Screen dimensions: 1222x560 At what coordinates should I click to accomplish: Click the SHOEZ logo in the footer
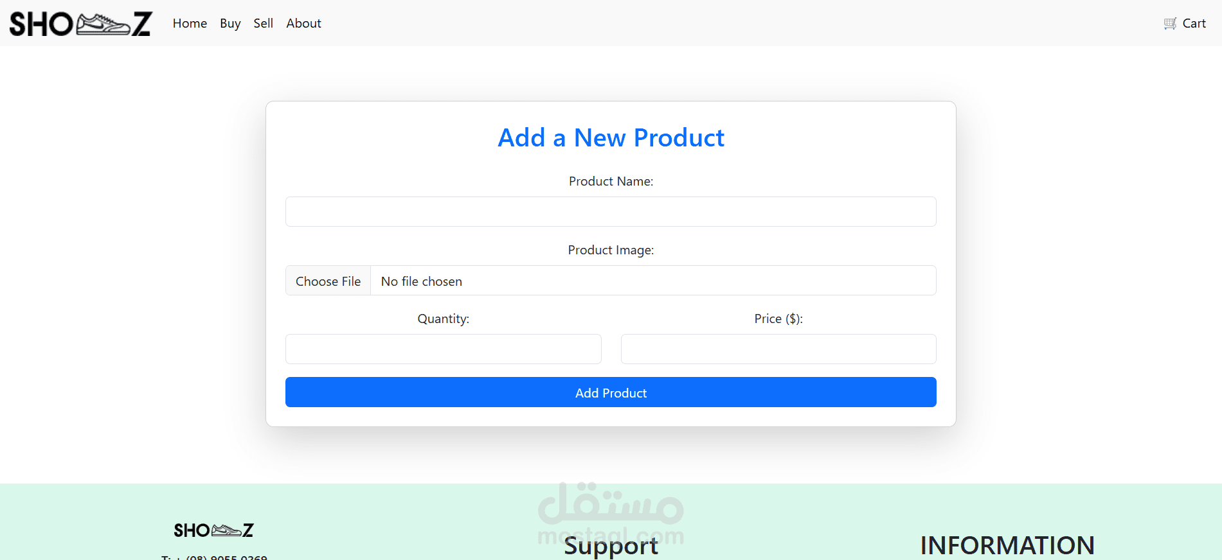click(213, 530)
